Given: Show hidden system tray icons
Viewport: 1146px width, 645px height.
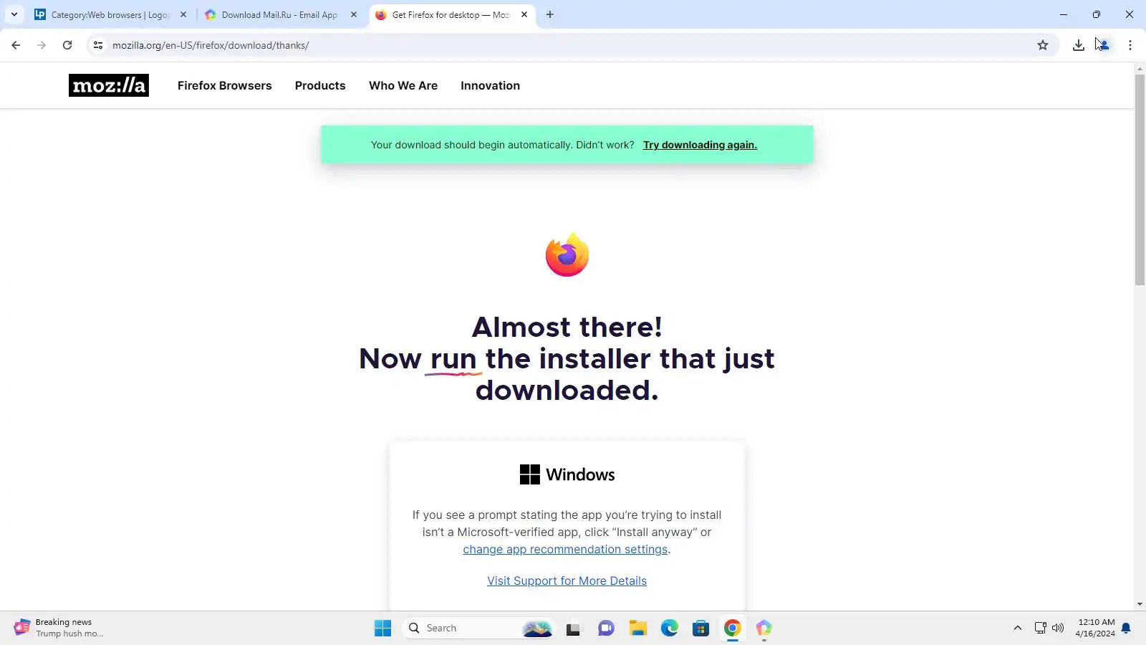Looking at the screenshot, I should click(1017, 628).
